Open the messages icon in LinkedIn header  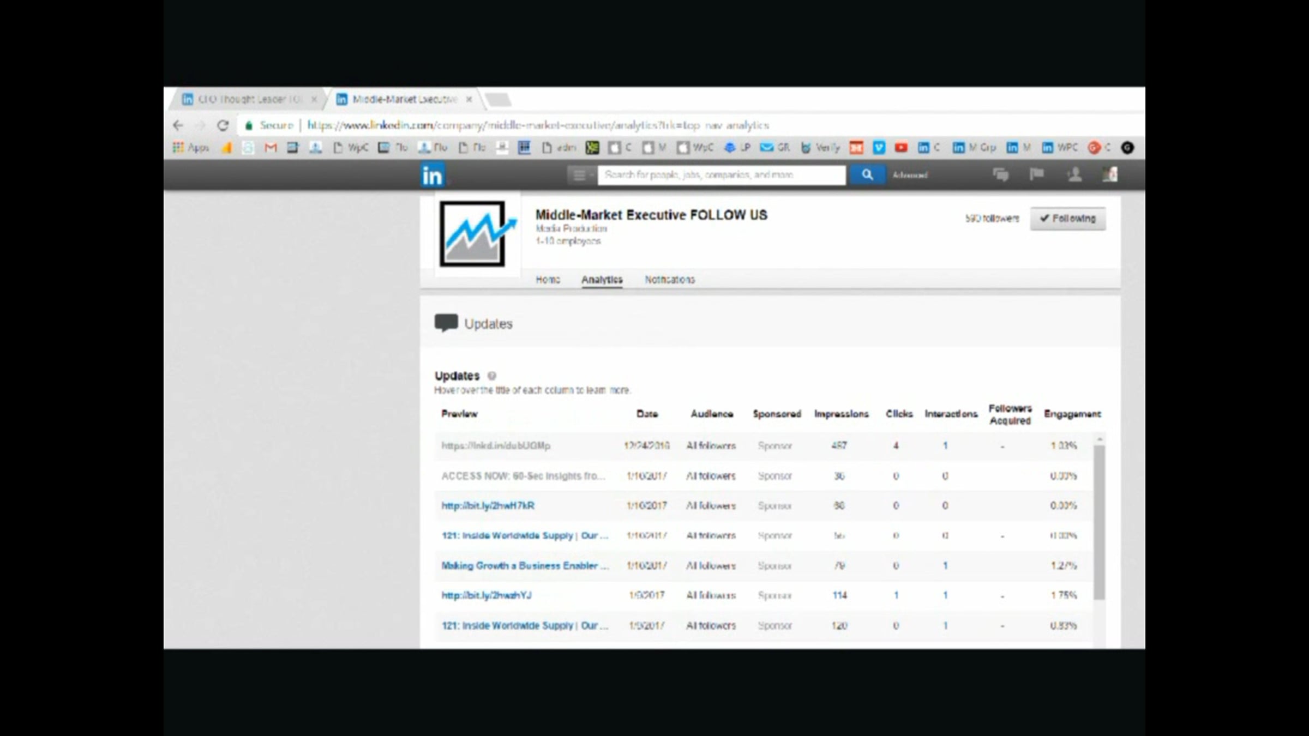1000,175
